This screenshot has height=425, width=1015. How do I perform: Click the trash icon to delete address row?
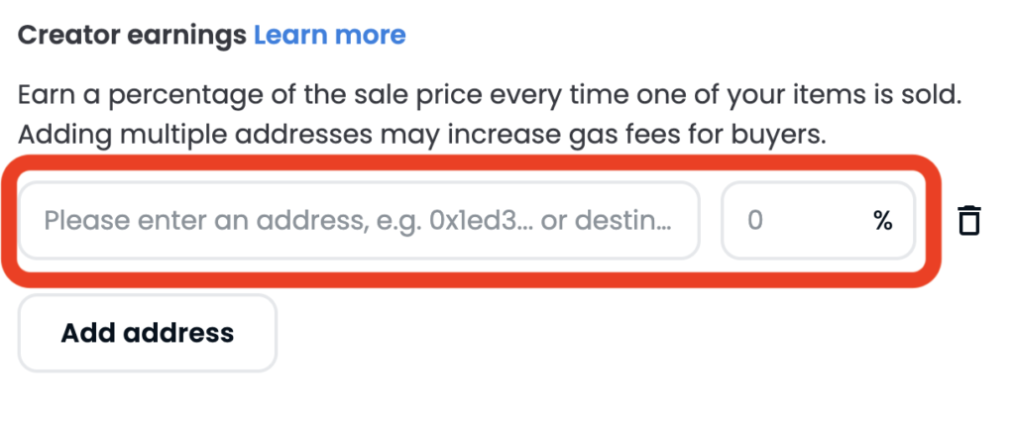pos(968,220)
